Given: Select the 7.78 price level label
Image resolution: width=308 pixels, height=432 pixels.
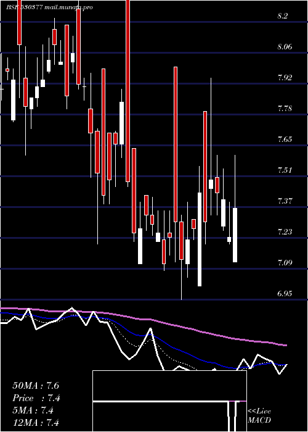Looking at the screenshot, I should 285,109.
